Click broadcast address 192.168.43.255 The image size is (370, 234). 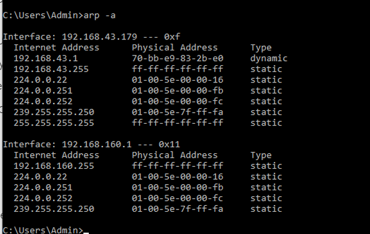[x=51, y=70]
